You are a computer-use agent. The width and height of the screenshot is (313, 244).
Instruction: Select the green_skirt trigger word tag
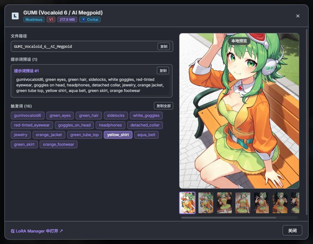coord(24,144)
